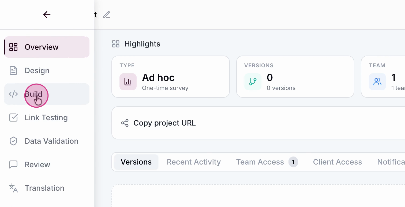
Task: Click the Highlights section grid icon
Action: point(116,44)
